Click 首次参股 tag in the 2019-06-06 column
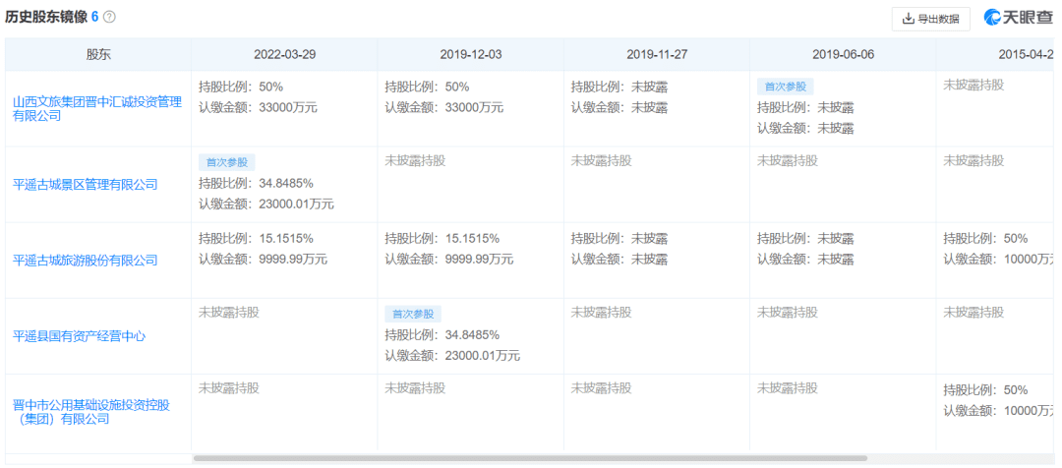 pyautogui.click(x=786, y=87)
